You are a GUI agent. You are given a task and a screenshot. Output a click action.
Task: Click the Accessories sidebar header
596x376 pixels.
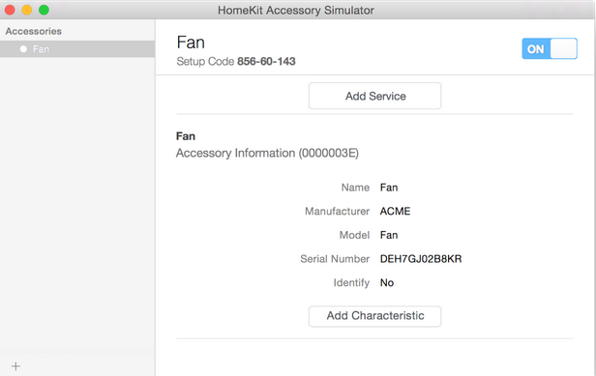click(x=34, y=31)
